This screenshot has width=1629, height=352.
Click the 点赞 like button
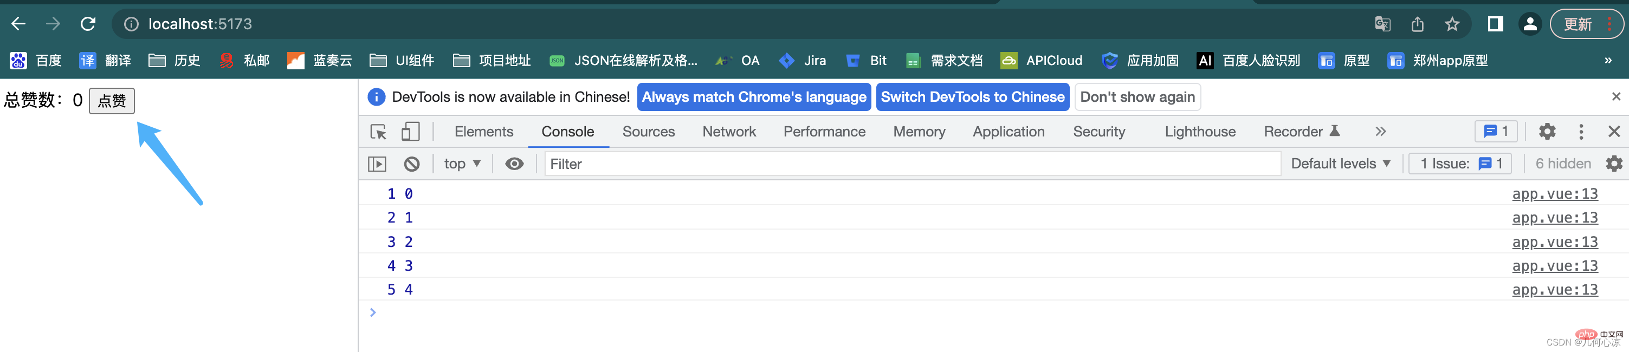[112, 101]
